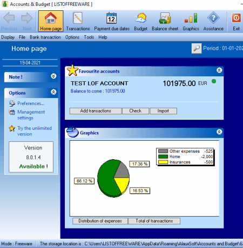Click the storage location path in status bar
Screen dimensions: 243x248
click(141, 244)
